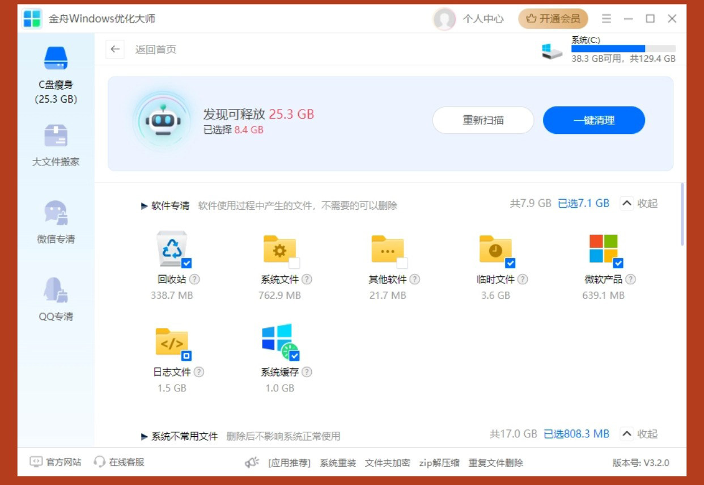Uncheck the 回收站 checkbox
704x485 pixels.
tap(186, 263)
